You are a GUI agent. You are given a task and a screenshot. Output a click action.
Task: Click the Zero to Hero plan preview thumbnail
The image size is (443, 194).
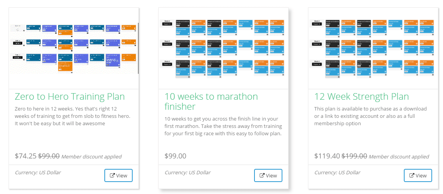[x=74, y=48]
